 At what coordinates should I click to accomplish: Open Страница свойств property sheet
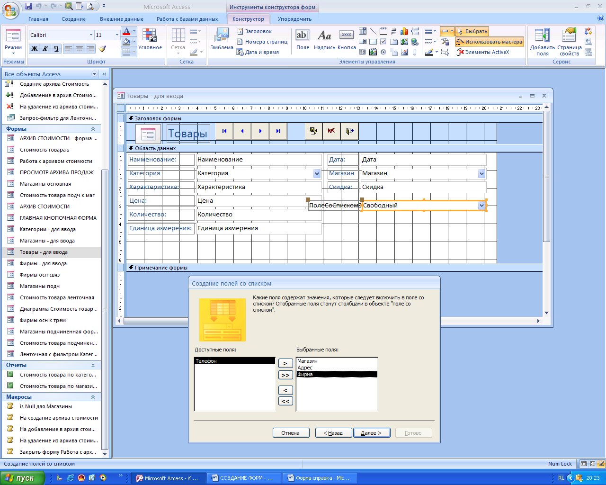click(x=569, y=42)
